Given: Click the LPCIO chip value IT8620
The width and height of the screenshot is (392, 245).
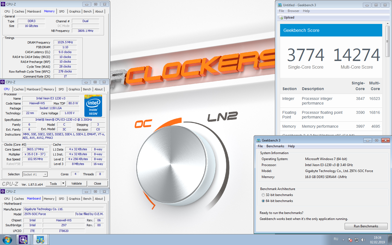Looking at the screenshot, I should click(x=64, y=231).
